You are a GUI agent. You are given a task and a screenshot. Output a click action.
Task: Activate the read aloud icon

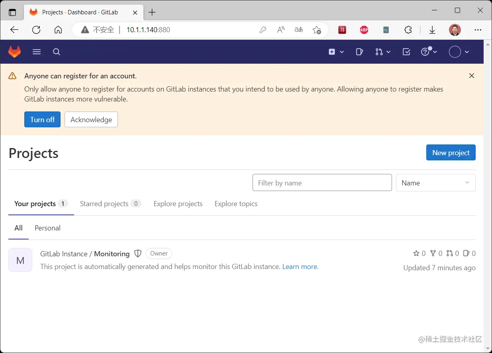(281, 30)
